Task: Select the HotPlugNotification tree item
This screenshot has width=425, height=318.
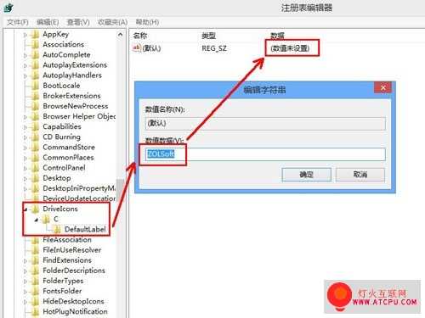Action: tap(75, 311)
